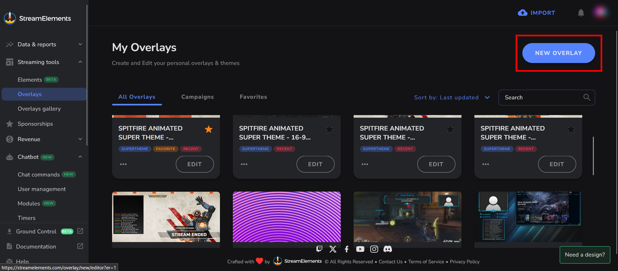Open more options on third Spitfire card

365,164
